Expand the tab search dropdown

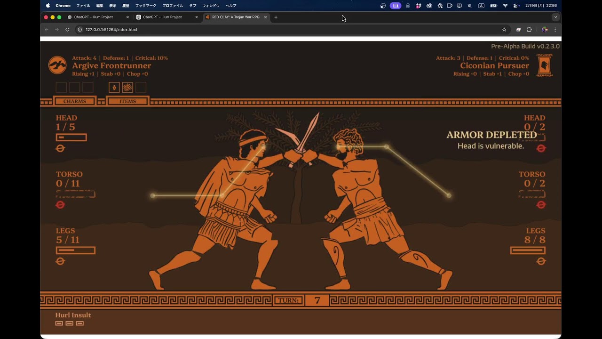coord(555,17)
